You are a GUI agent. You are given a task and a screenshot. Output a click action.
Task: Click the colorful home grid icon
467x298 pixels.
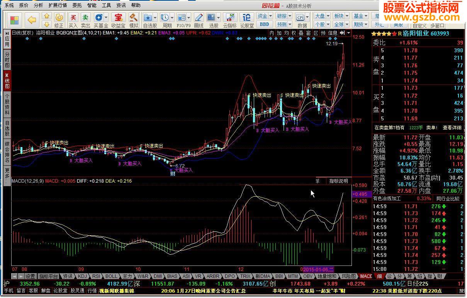point(14,20)
